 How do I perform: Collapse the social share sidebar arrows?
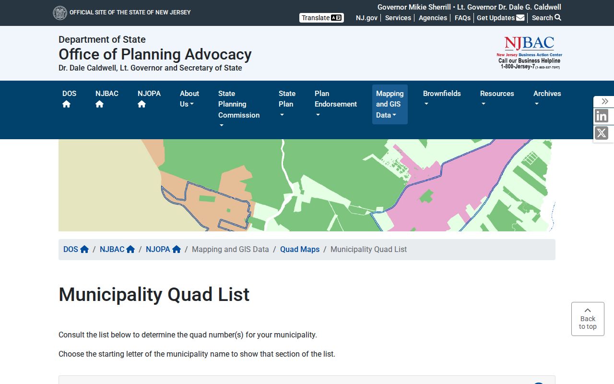pyautogui.click(x=604, y=101)
